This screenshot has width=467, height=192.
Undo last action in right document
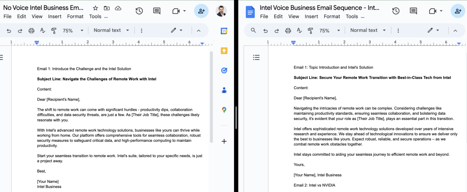pyautogui.click(x=265, y=30)
